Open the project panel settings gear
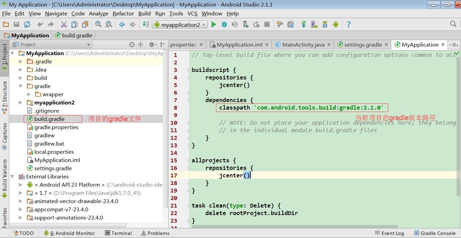 (x=151, y=45)
